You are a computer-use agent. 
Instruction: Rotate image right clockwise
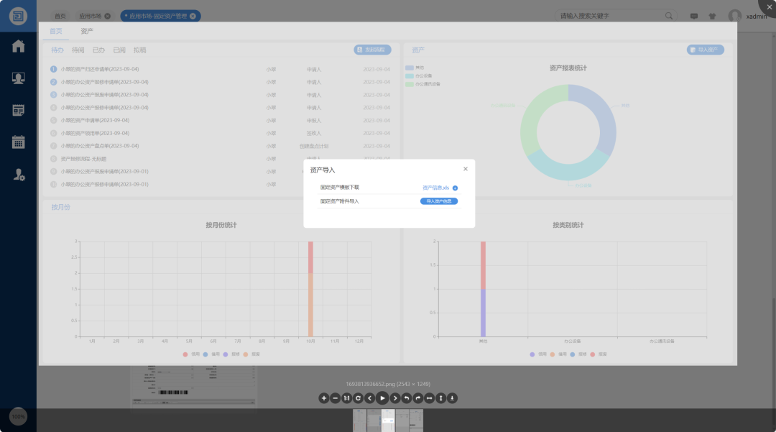tap(417, 397)
